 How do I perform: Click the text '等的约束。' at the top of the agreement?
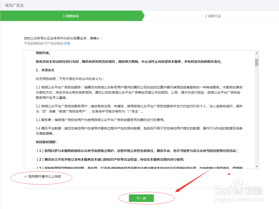[x=43, y=53]
